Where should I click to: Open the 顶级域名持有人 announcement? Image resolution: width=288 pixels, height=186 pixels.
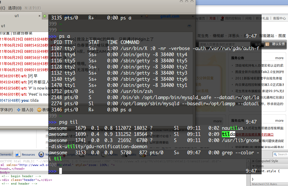[x=259, y=66]
